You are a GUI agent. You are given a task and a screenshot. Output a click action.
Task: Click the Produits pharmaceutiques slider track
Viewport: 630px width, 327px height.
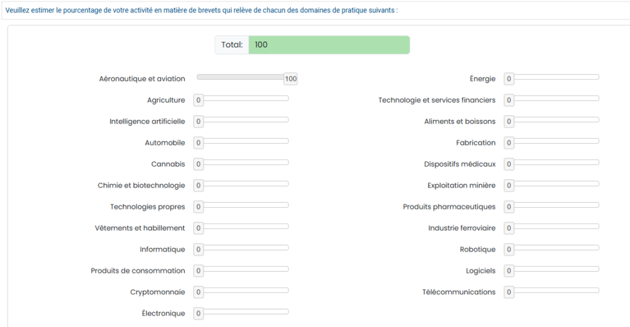click(x=556, y=205)
